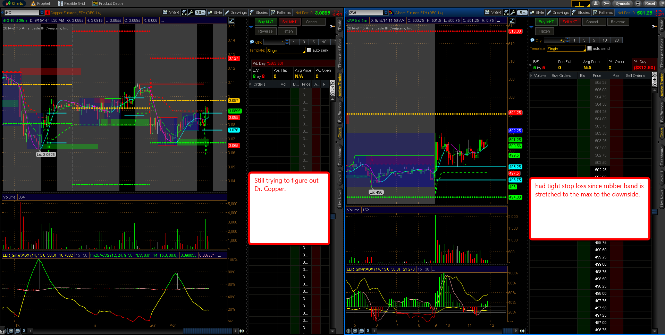Open wheat chart Drawings menu
The image size is (665, 335).
(x=558, y=12)
